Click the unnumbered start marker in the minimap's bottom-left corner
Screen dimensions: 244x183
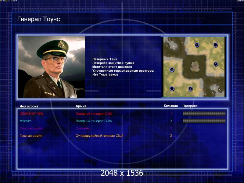click(x=172, y=88)
